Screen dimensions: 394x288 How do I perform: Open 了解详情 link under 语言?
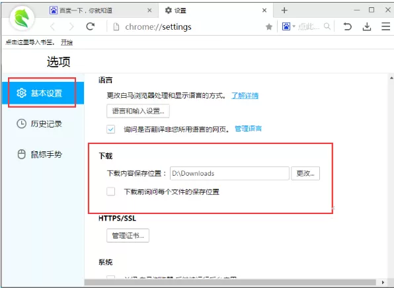pyautogui.click(x=245, y=95)
